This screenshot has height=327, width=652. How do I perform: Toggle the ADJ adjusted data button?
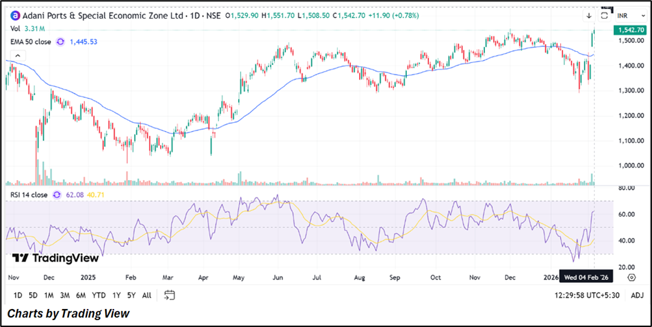point(637,295)
